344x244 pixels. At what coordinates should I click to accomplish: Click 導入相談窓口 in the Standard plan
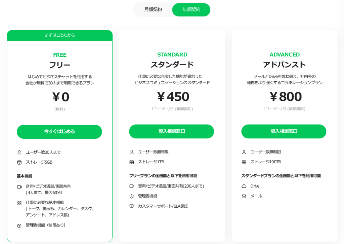171,131
